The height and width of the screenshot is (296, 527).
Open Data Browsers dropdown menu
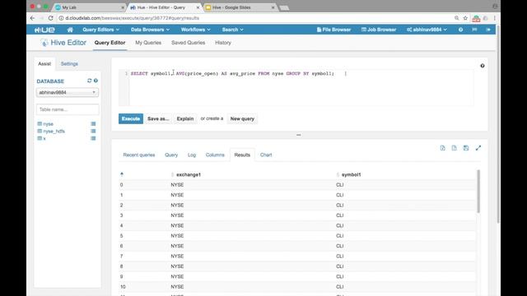point(150,30)
